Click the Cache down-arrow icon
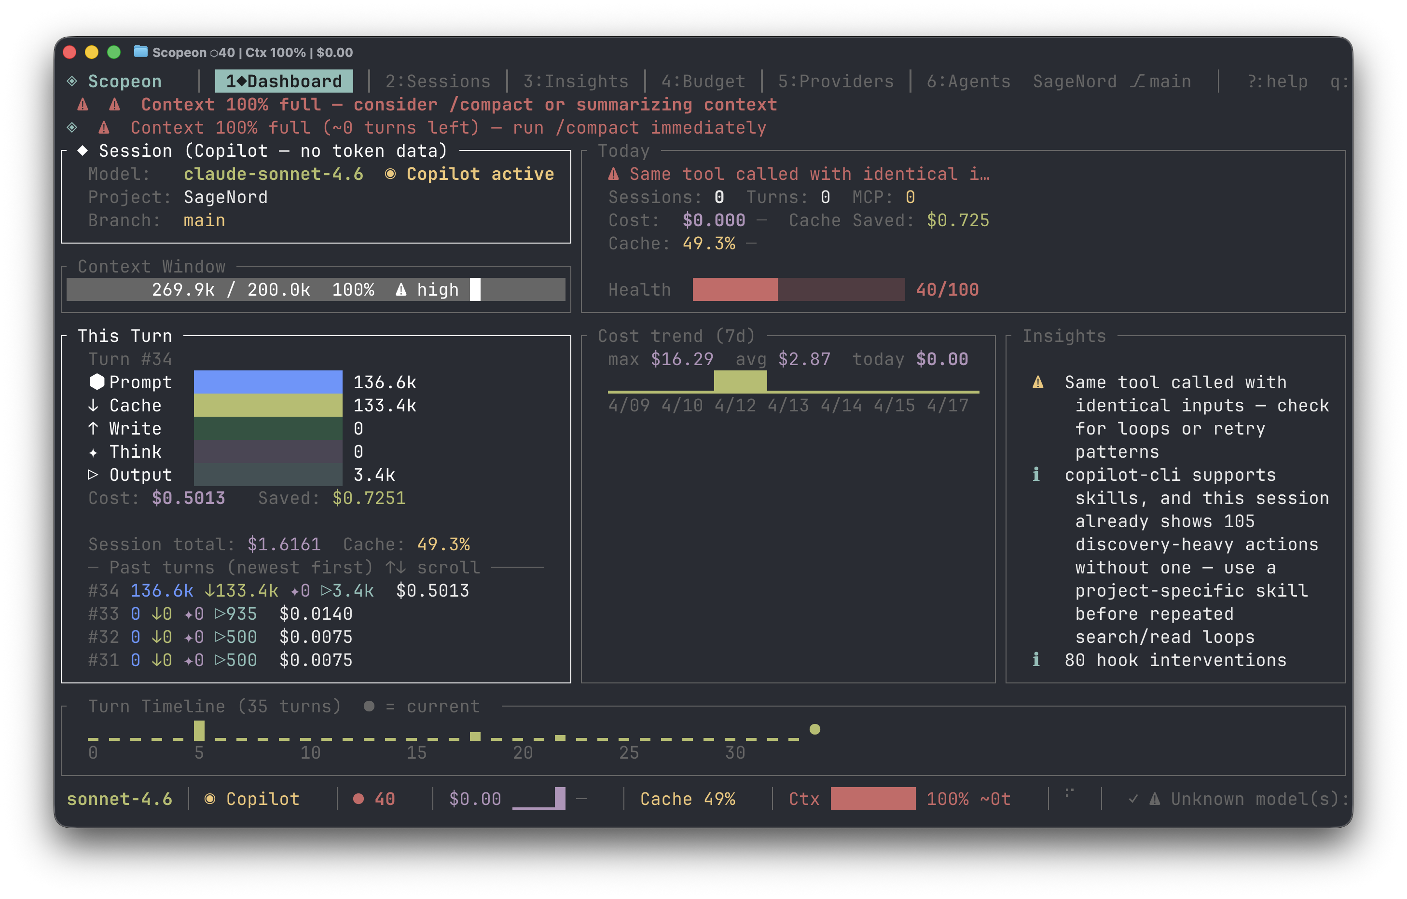1407x899 pixels. pos(94,406)
